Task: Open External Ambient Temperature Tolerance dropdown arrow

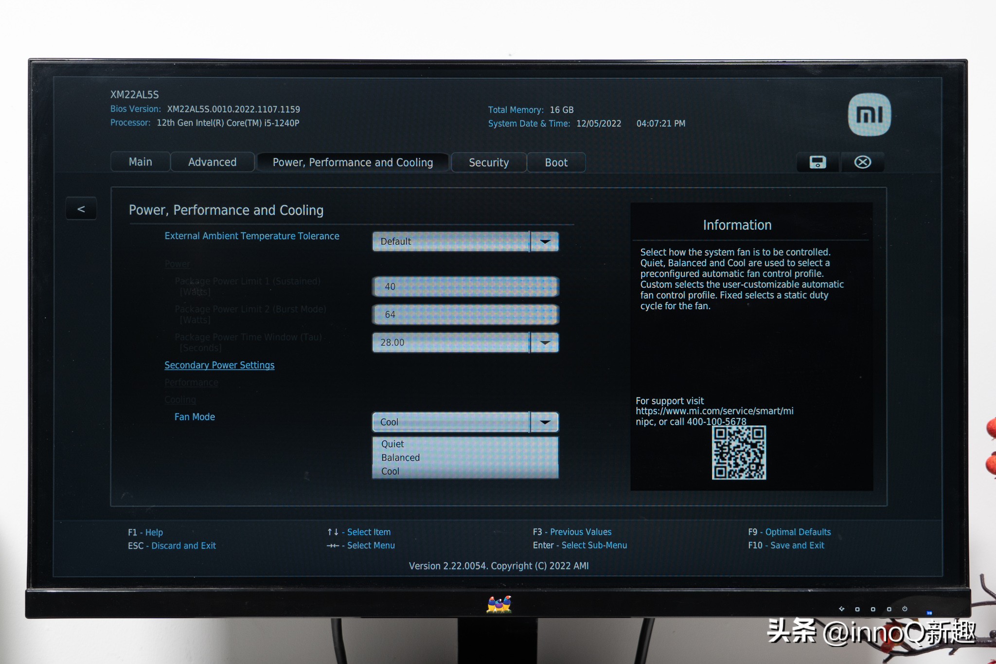Action: coord(545,242)
